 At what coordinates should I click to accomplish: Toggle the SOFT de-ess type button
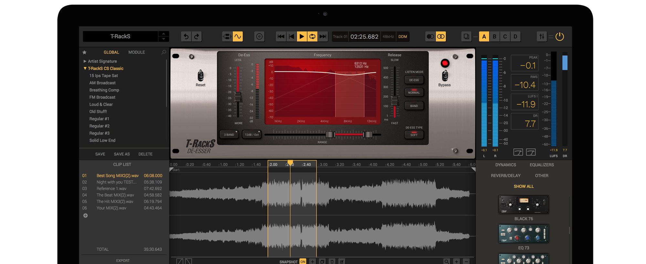(x=414, y=135)
